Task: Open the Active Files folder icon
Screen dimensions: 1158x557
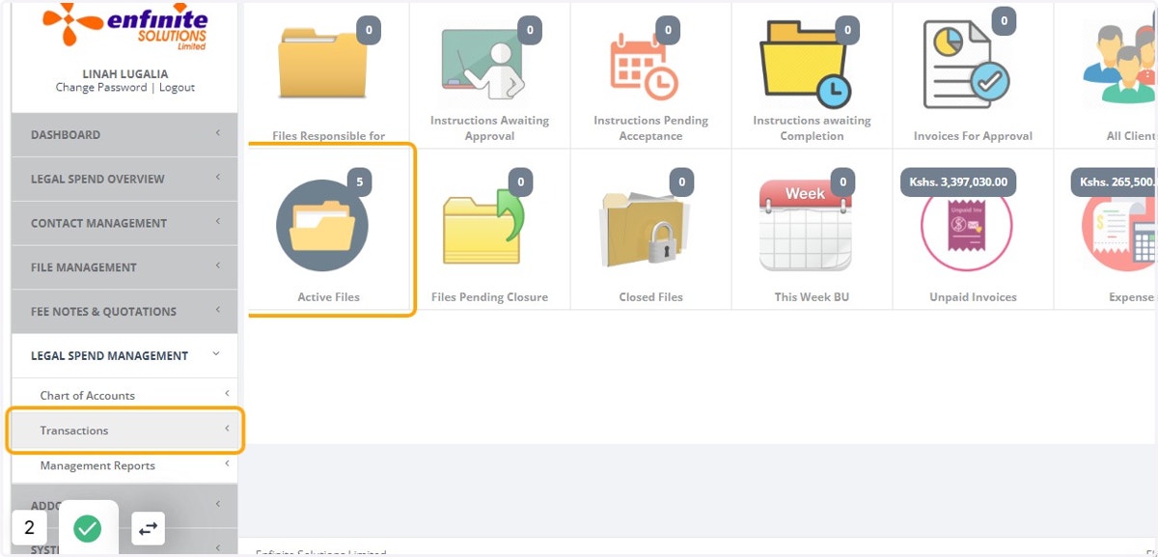Action: pos(322,226)
